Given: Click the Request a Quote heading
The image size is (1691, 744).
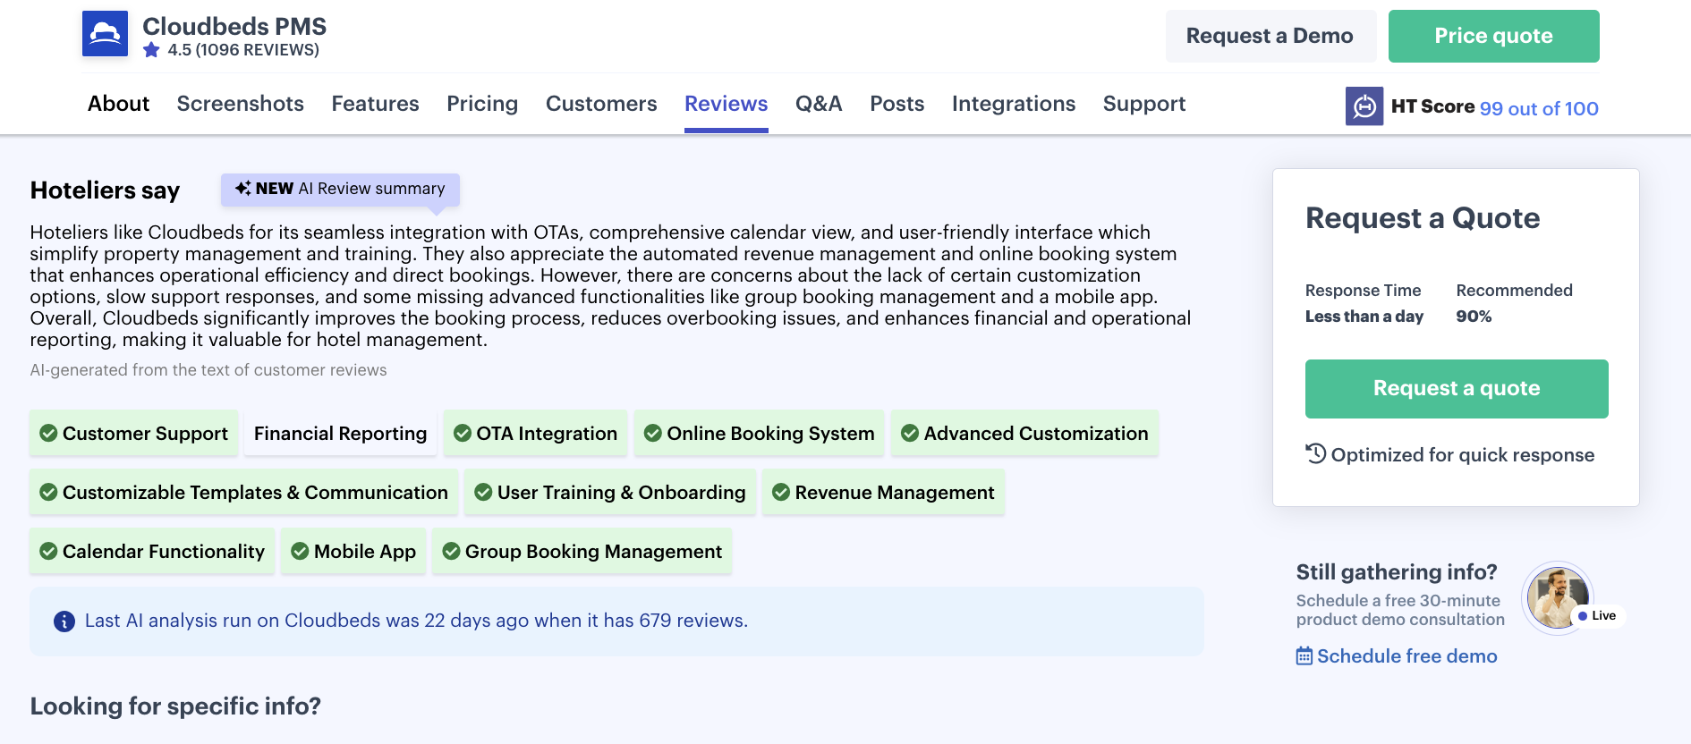Looking at the screenshot, I should click(x=1423, y=218).
